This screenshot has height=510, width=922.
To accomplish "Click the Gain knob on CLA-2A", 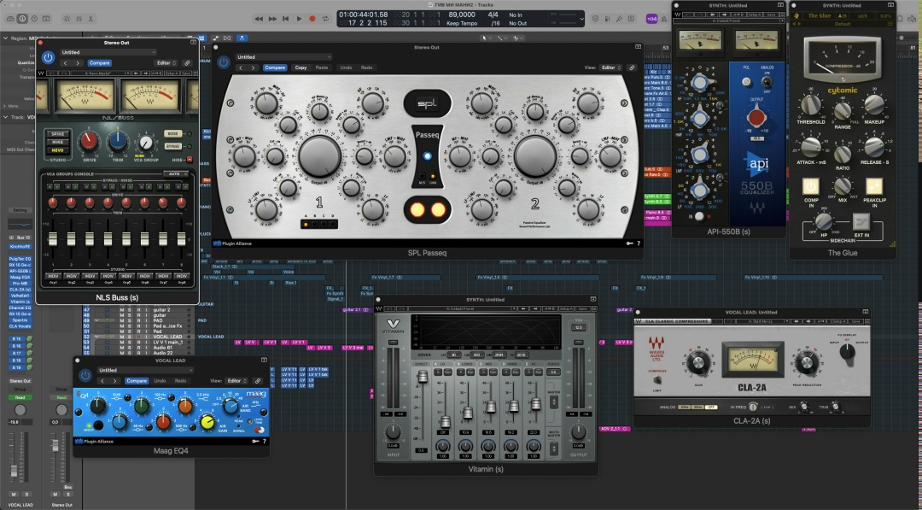I will click(698, 361).
